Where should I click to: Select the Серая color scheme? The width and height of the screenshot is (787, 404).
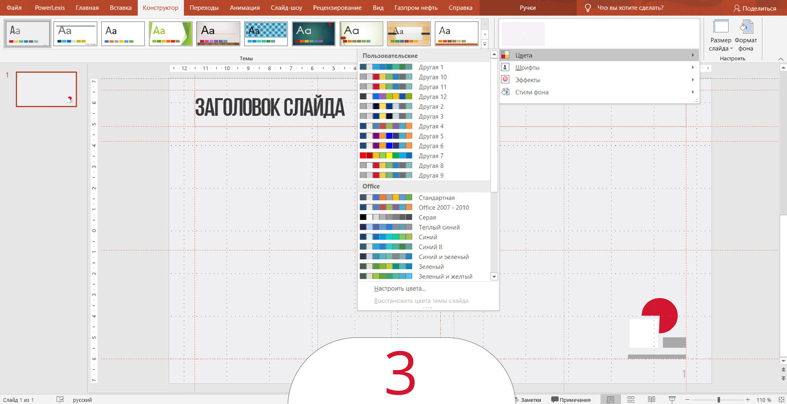[x=424, y=217]
